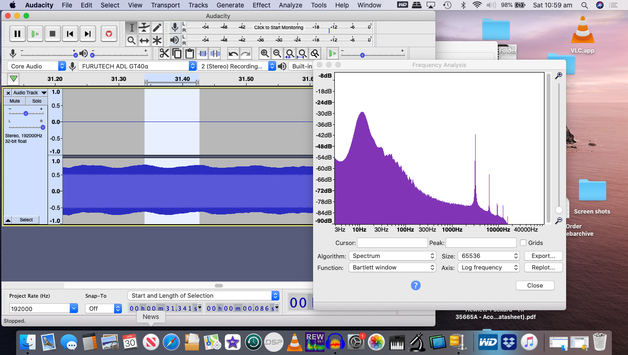Click the Zoom Out toolbar icon
This screenshot has width=628, height=355.
277,54
